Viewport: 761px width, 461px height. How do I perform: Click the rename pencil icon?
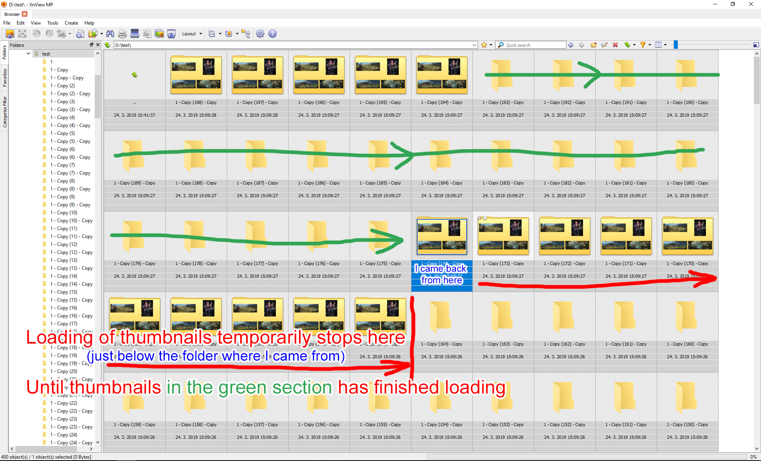(604, 45)
